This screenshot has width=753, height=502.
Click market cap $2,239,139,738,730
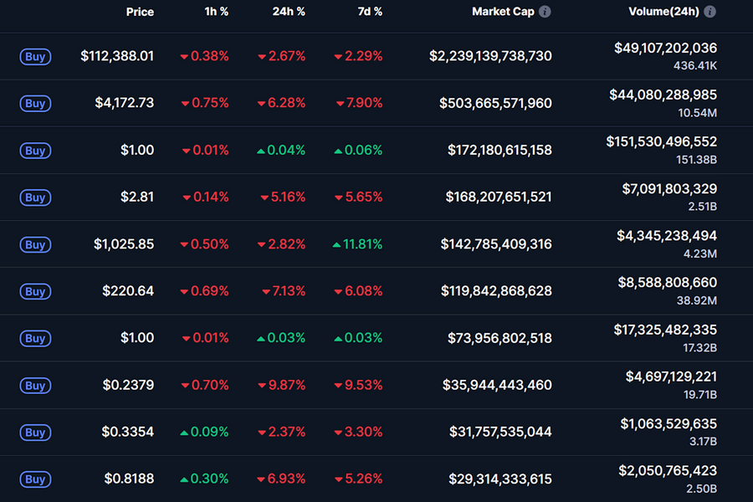[x=490, y=56]
